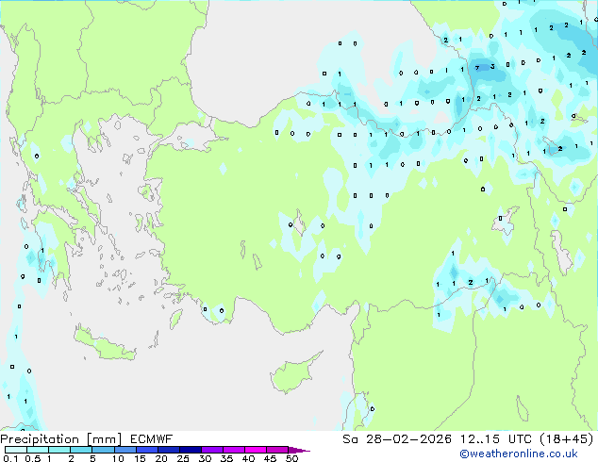Viewport: 598px width, 462px height.
Task: Click the 5–10 mm legend color swatch
Action: 103,450
